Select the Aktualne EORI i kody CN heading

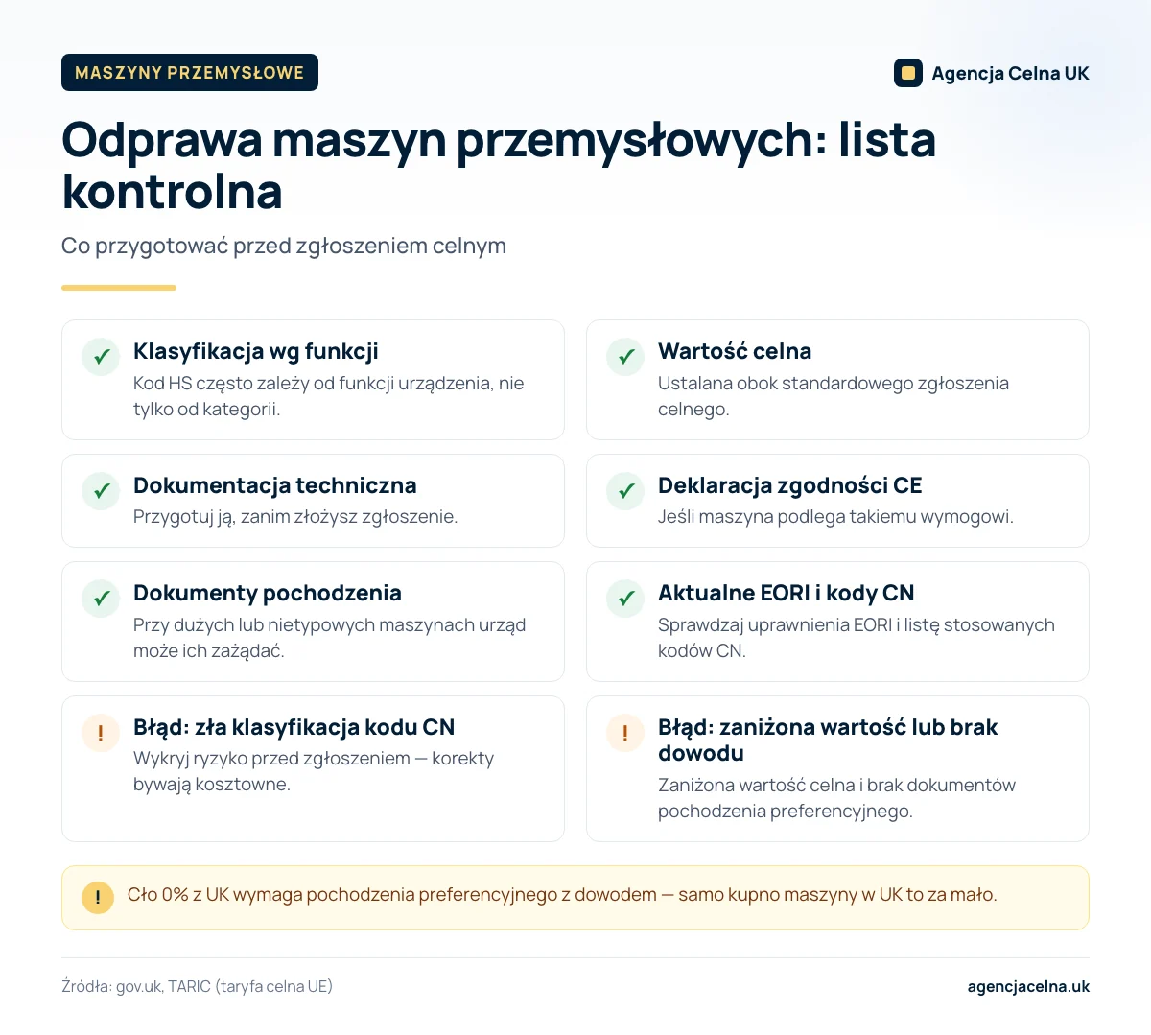pos(787,593)
